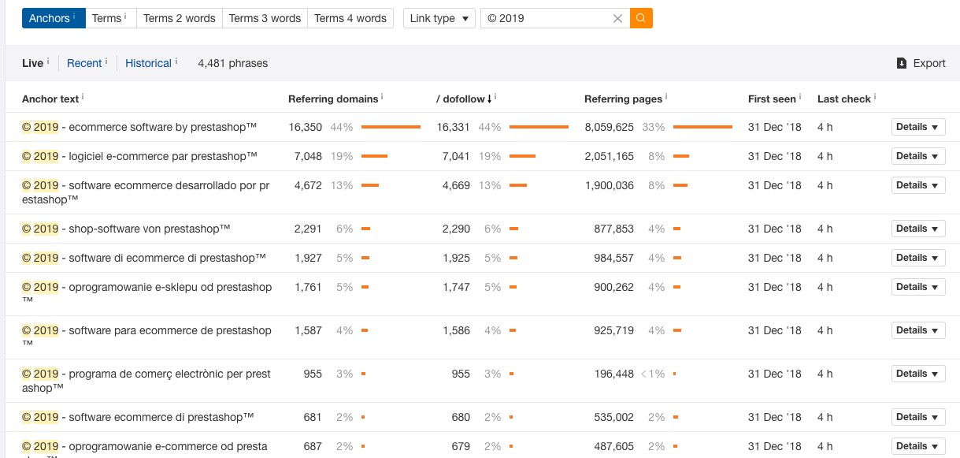This screenshot has width=960, height=458.
Task: Open Details for software di ecommerce di prestashop
Action: tap(918, 258)
